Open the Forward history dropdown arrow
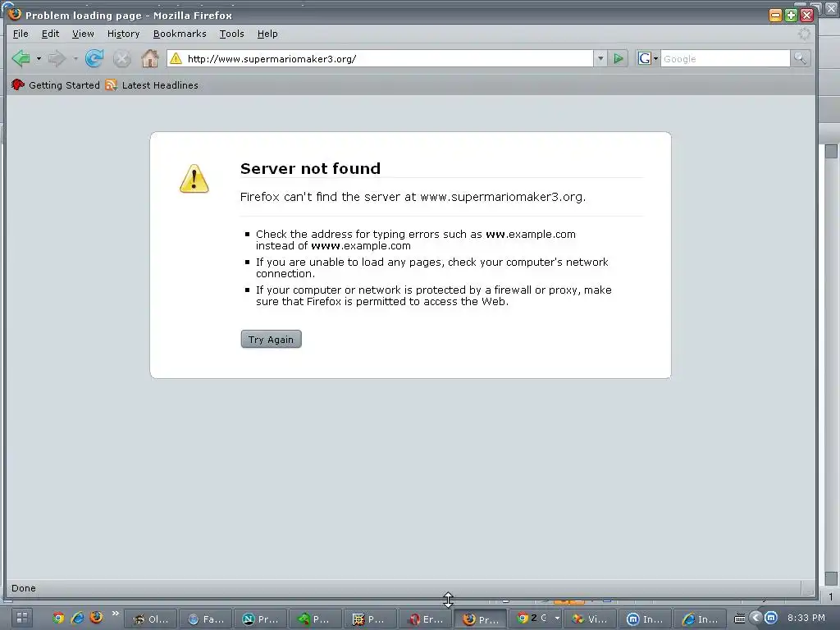This screenshot has height=630, width=840. click(x=75, y=58)
